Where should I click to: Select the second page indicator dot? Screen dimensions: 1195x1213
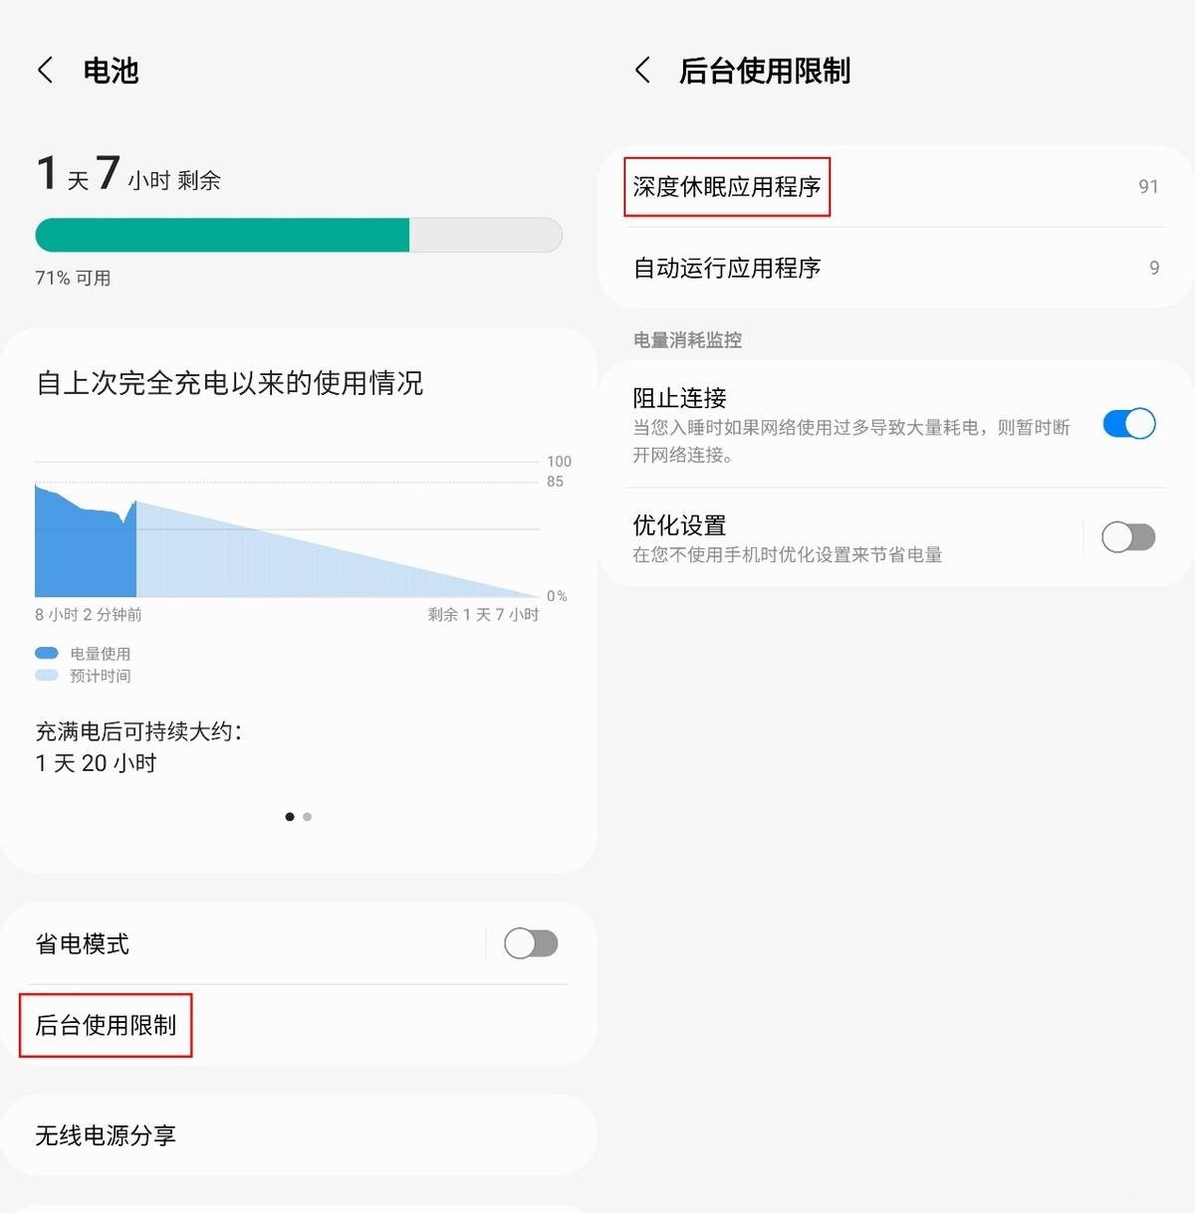(x=308, y=817)
